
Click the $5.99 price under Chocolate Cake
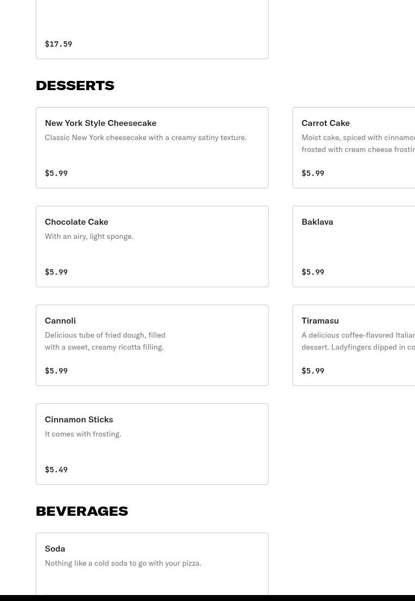tap(56, 272)
